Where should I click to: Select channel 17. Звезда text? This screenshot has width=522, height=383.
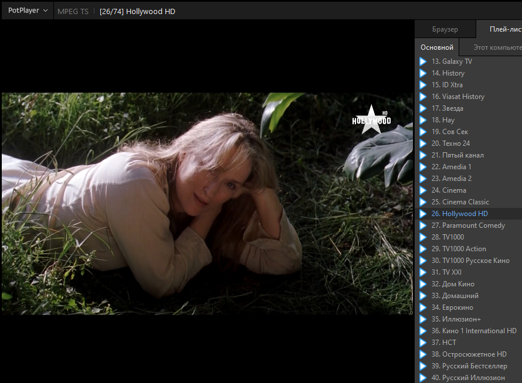(x=448, y=108)
